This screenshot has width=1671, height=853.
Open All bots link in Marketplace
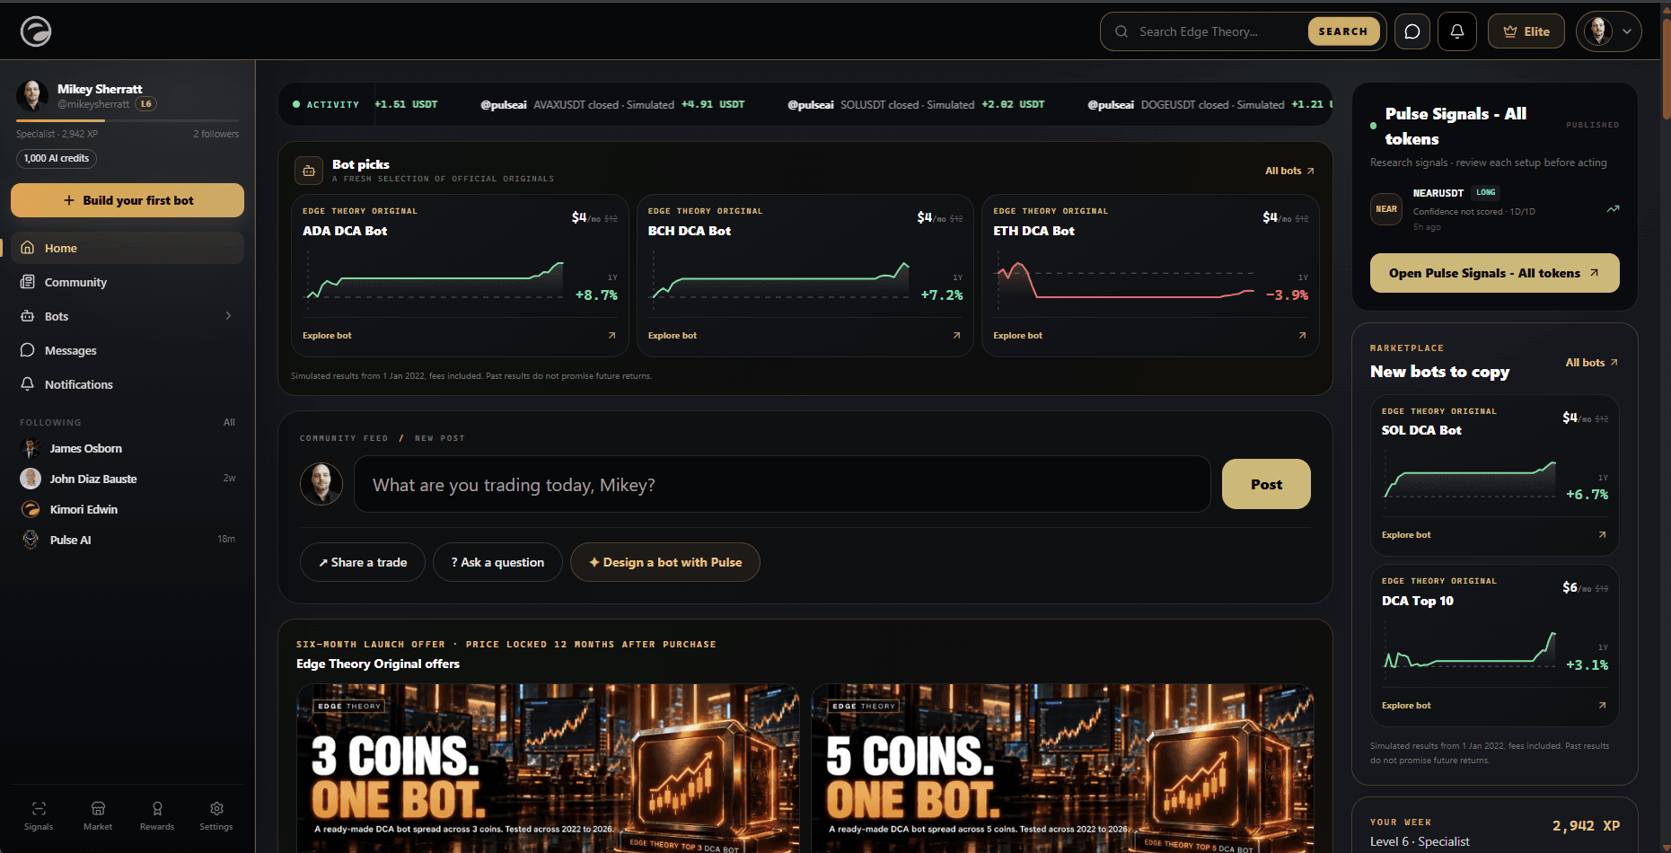pos(1591,363)
